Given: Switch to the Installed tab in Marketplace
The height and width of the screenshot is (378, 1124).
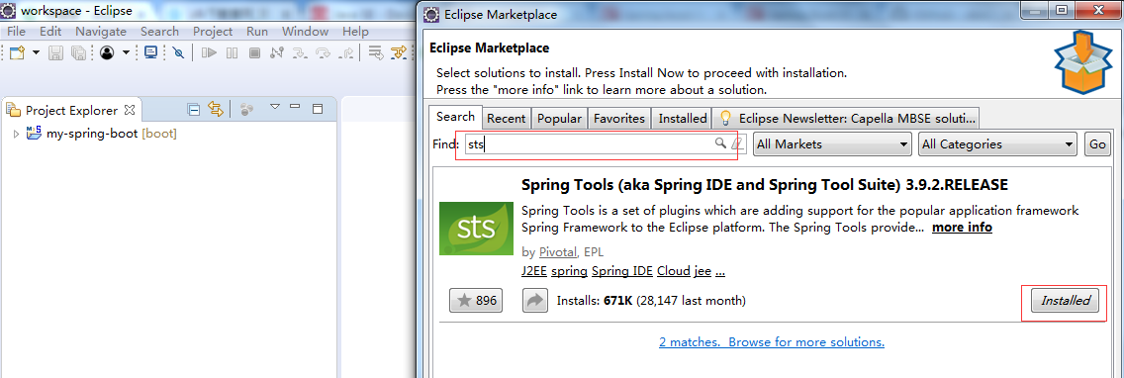Looking at the screenshot, I should 683,119.
